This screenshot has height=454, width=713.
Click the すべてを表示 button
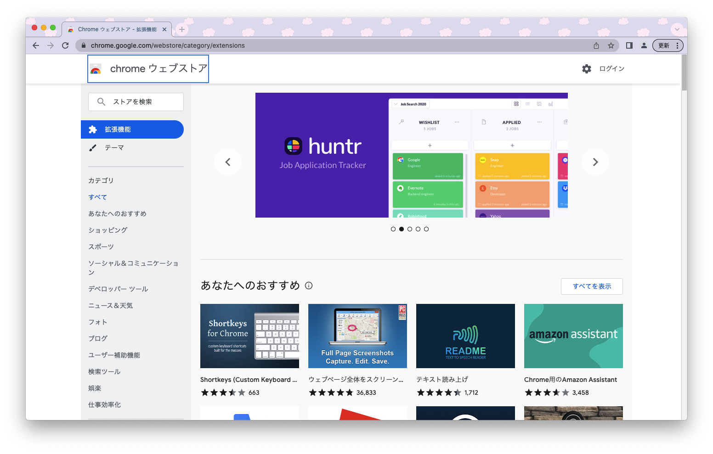click(x=592, y=286)
